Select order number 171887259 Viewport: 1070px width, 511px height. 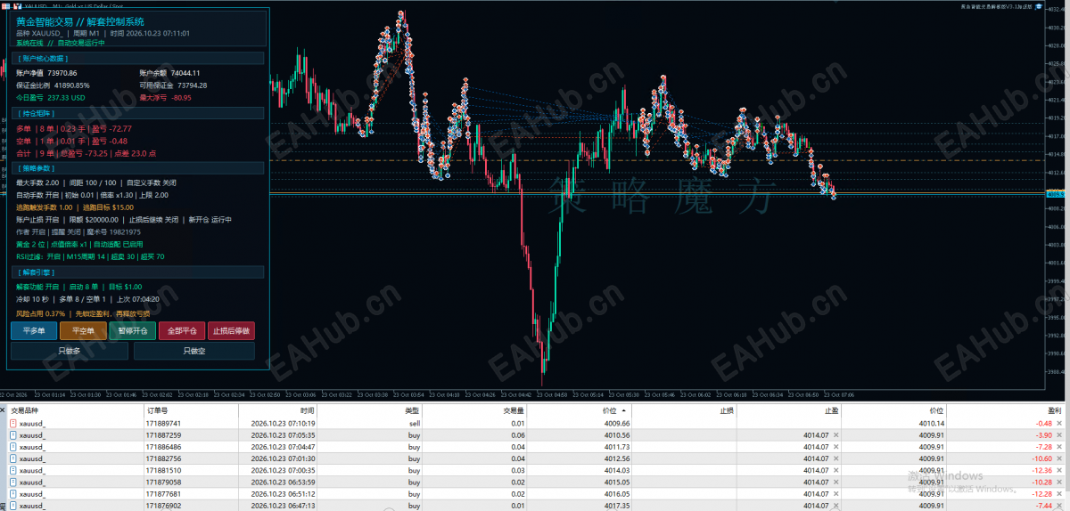click(x=163, y=435)
